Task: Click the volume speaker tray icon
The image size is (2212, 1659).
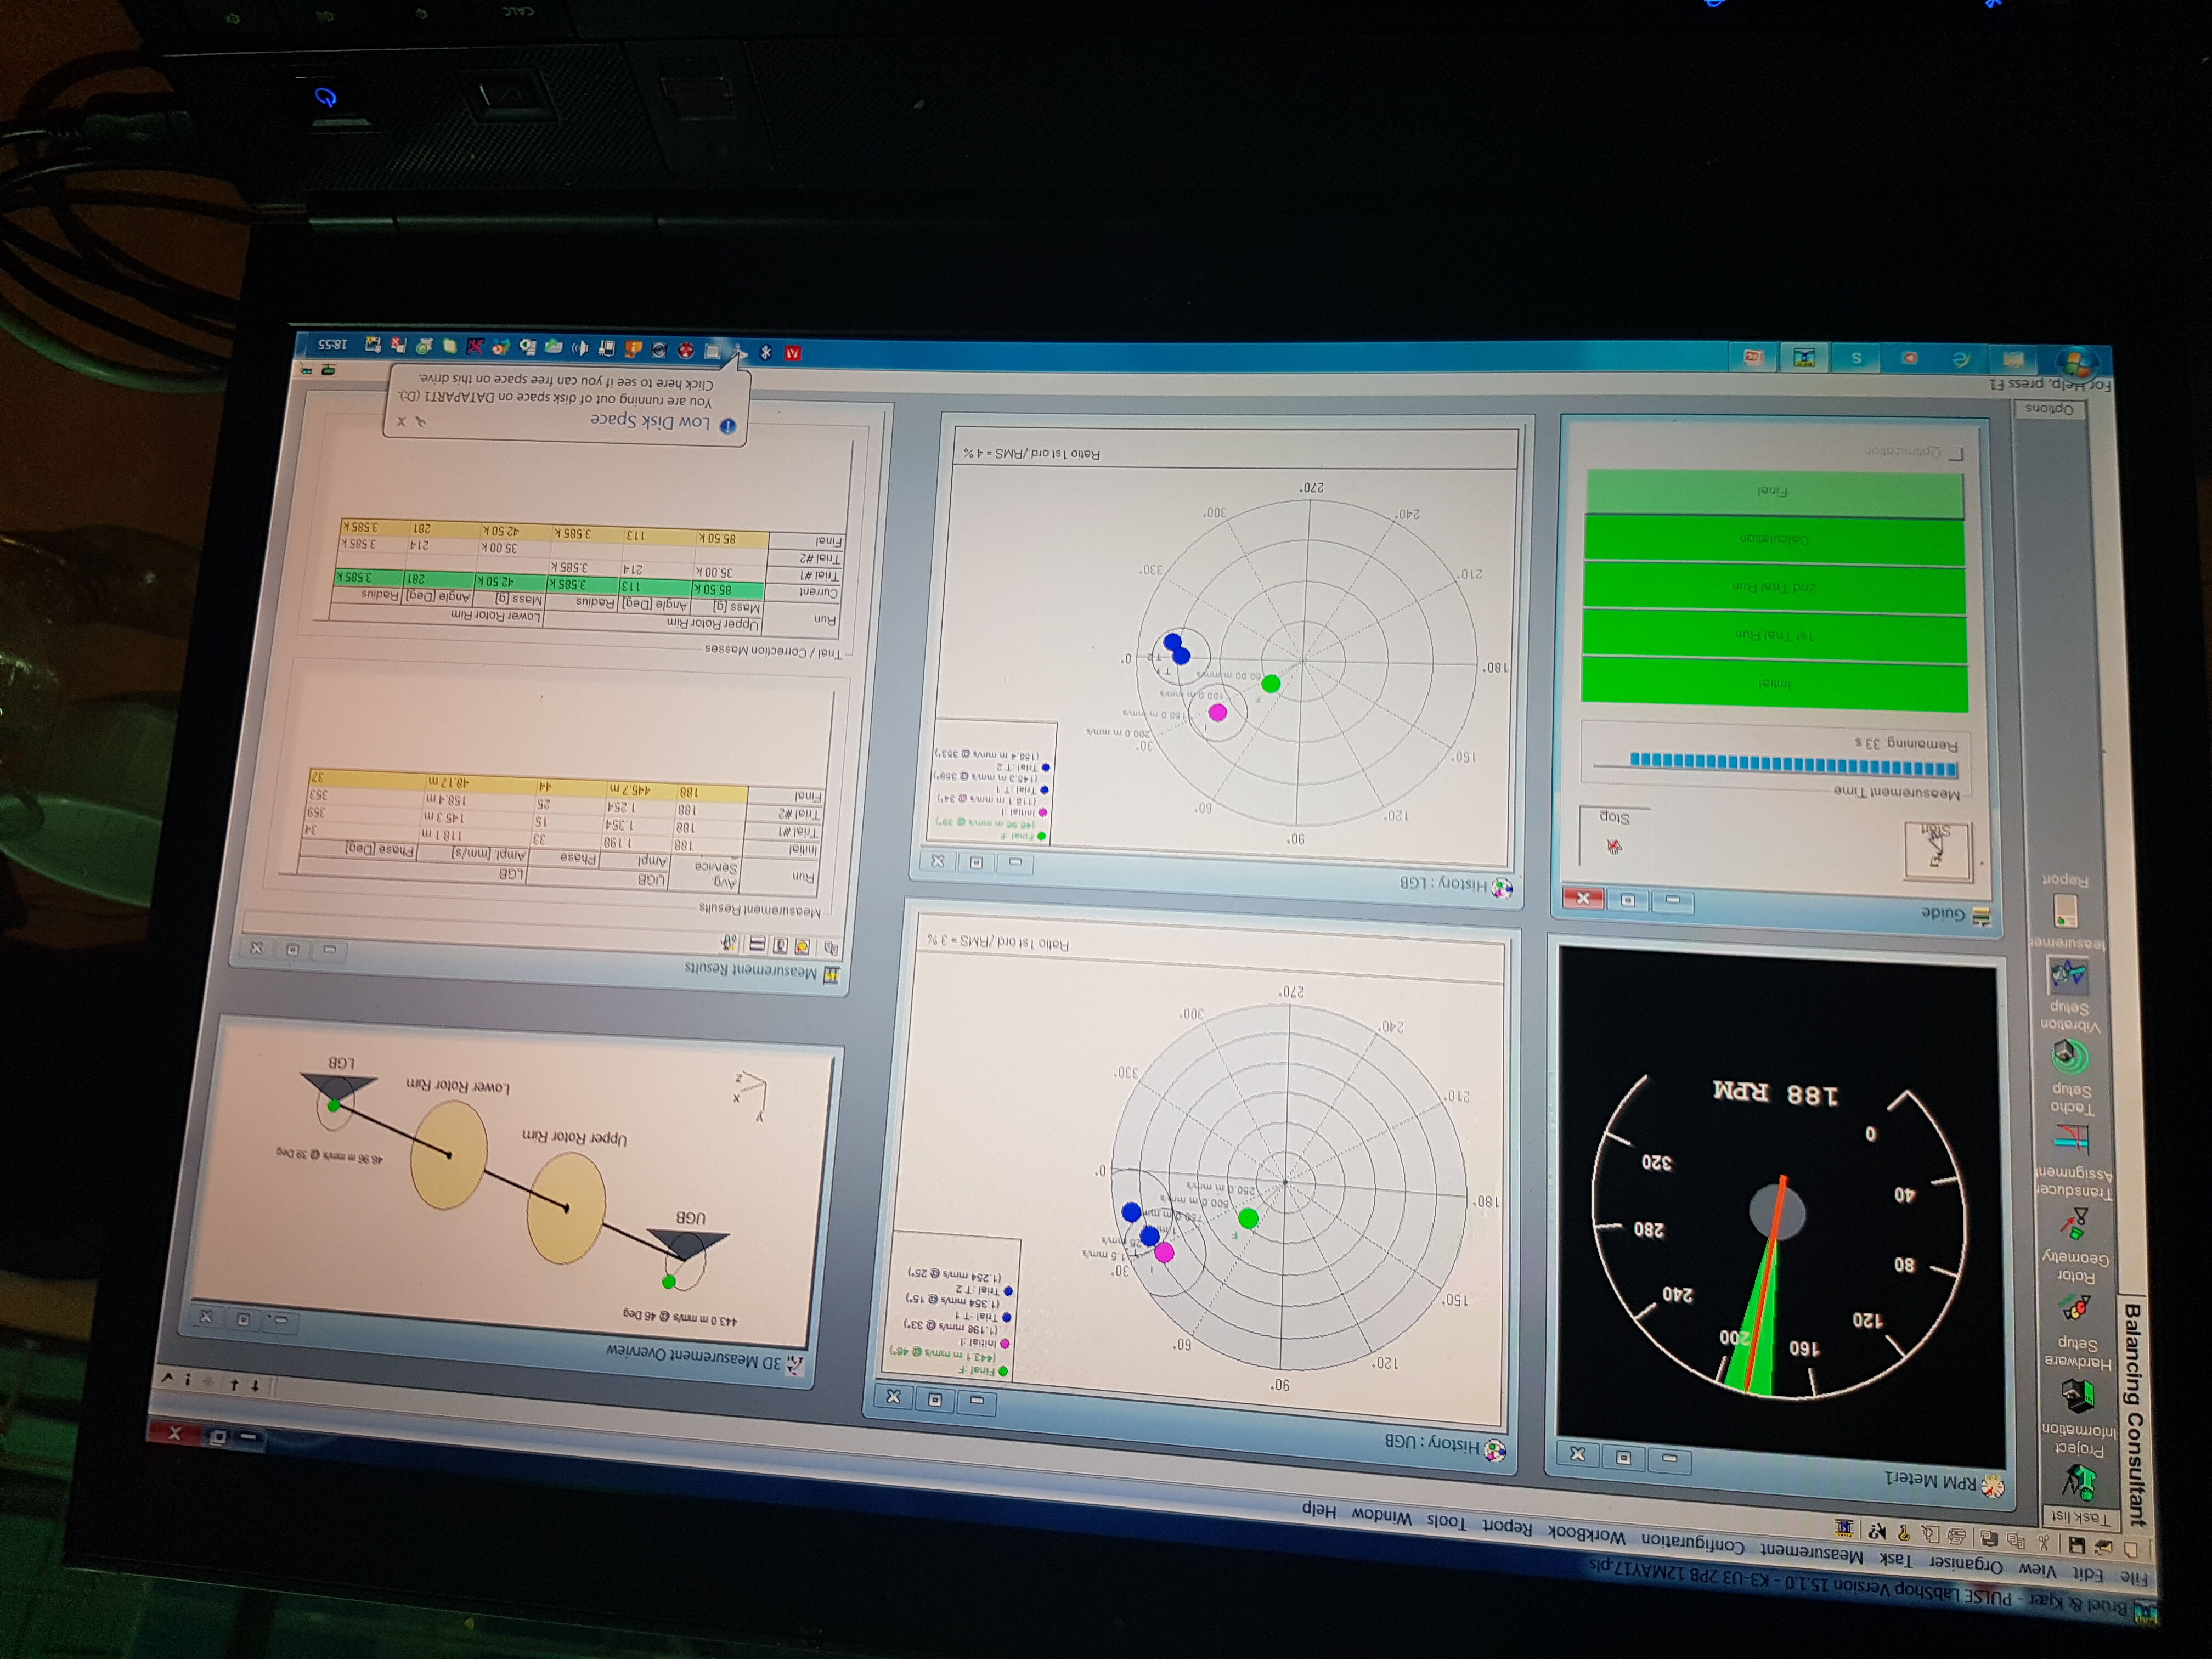Action: click(580, 348)
